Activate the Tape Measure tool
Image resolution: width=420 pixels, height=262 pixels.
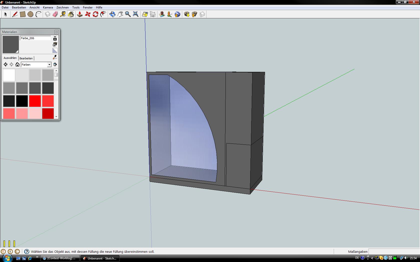tap(63, 14)
